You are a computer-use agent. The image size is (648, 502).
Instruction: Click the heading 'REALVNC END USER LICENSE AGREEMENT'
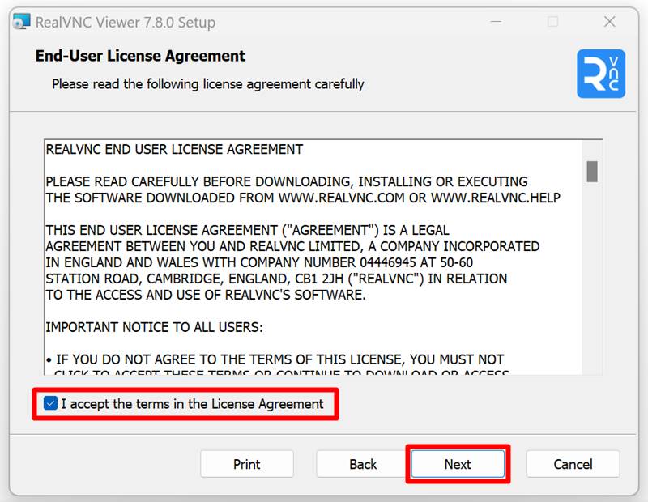click(174, 149)
